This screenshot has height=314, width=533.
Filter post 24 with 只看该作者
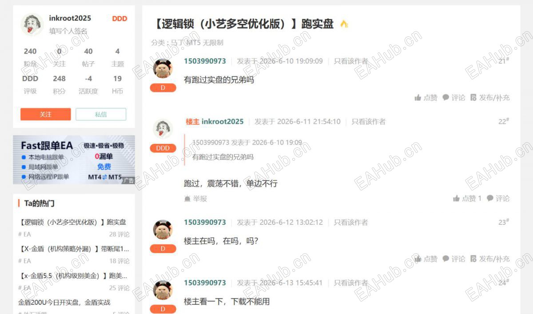[351, 282]
